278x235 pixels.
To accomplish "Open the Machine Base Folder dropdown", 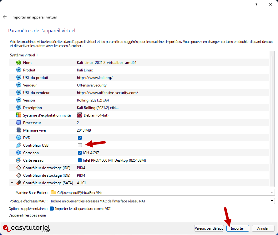I will pos(272,193).
